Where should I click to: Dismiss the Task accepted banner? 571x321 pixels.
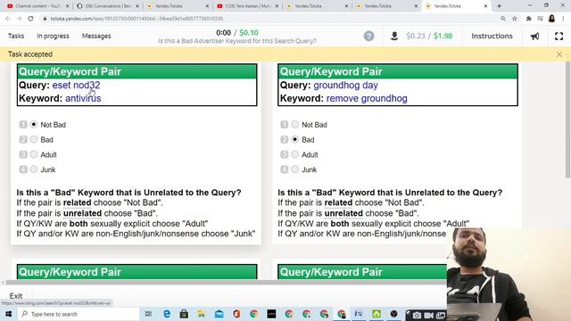pyautogui.click(x=559, y=54)
